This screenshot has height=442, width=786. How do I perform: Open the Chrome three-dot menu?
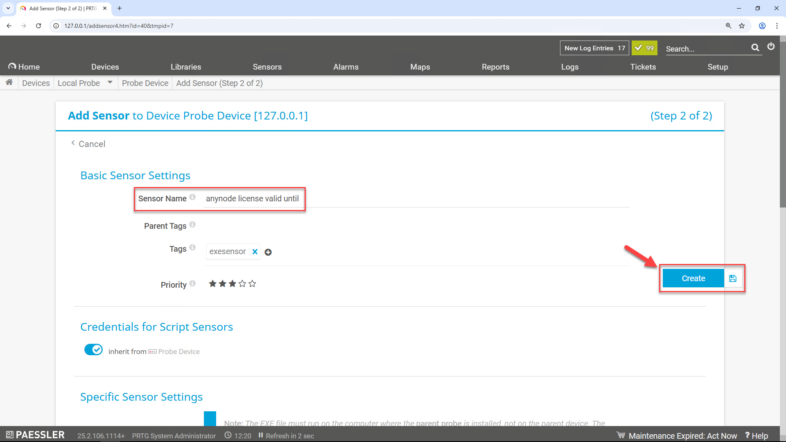coord(777,25)
